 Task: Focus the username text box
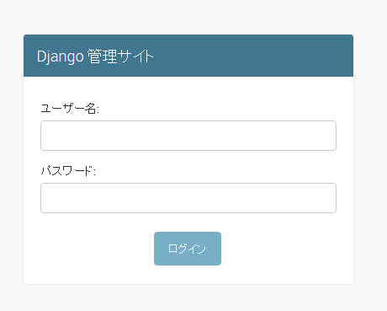[x=188, y=136]
